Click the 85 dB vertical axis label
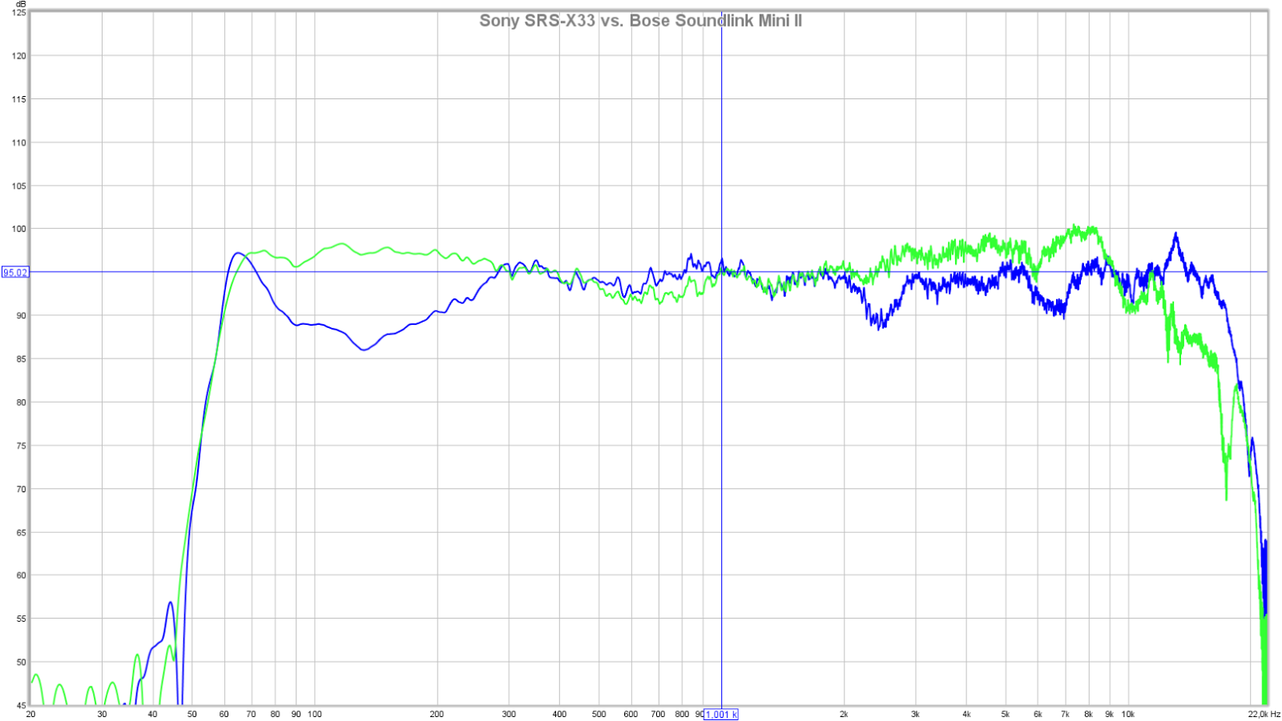This screenshot has width=1282, height=721. (22, 359)
